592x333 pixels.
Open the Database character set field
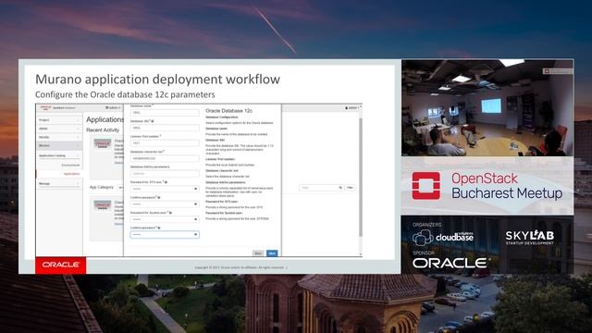click(x=165, y=158)
